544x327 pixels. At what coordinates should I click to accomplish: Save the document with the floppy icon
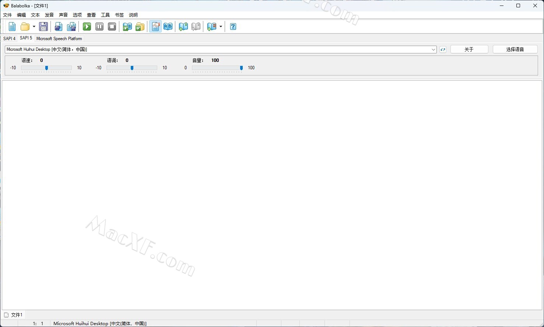point(43,27)
